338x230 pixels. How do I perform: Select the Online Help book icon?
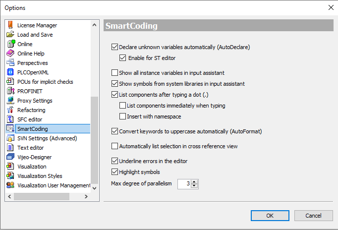tap(10, 54)
